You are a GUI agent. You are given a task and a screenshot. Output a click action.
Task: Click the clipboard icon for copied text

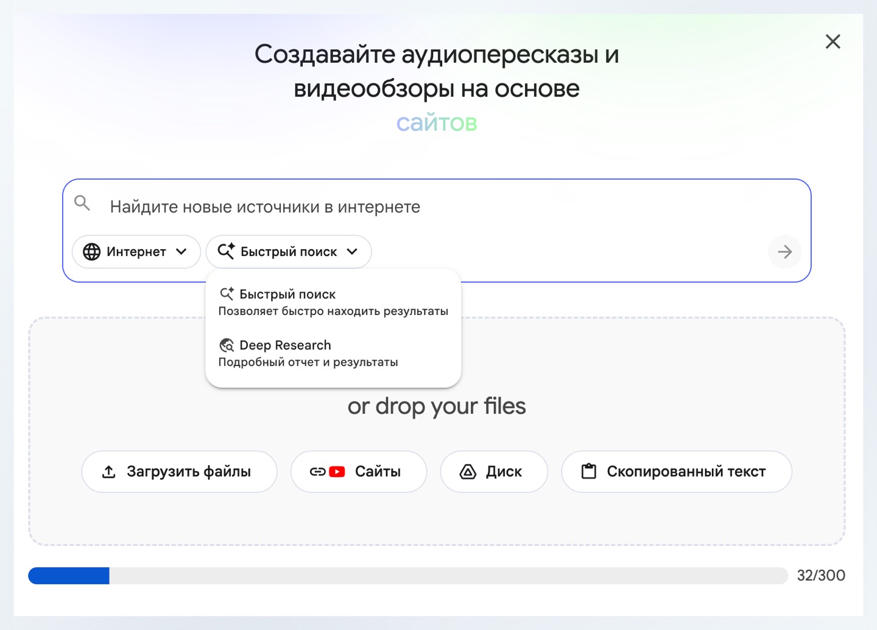tap(589, 472)
